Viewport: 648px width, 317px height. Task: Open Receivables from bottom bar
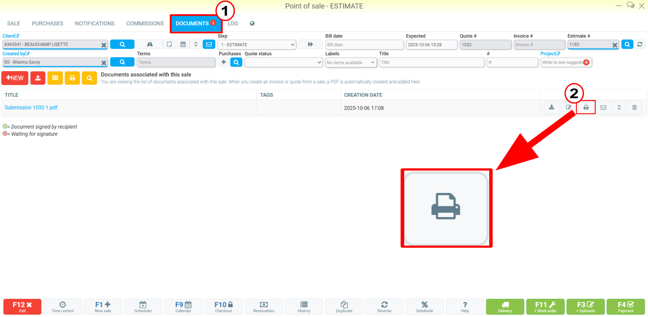[x=264, y=307]
